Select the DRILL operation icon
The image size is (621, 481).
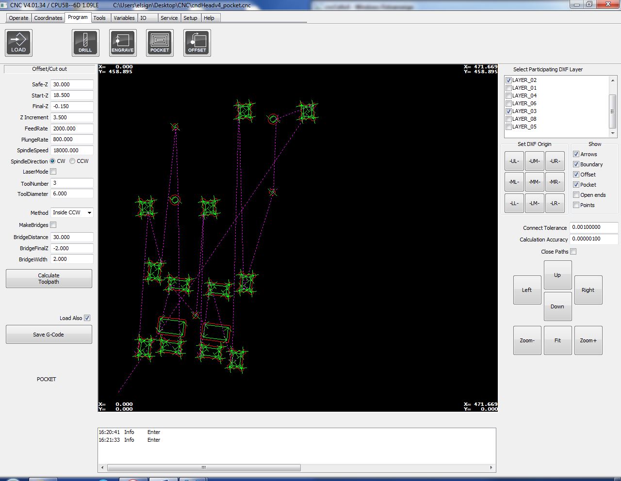pos(85,43)
